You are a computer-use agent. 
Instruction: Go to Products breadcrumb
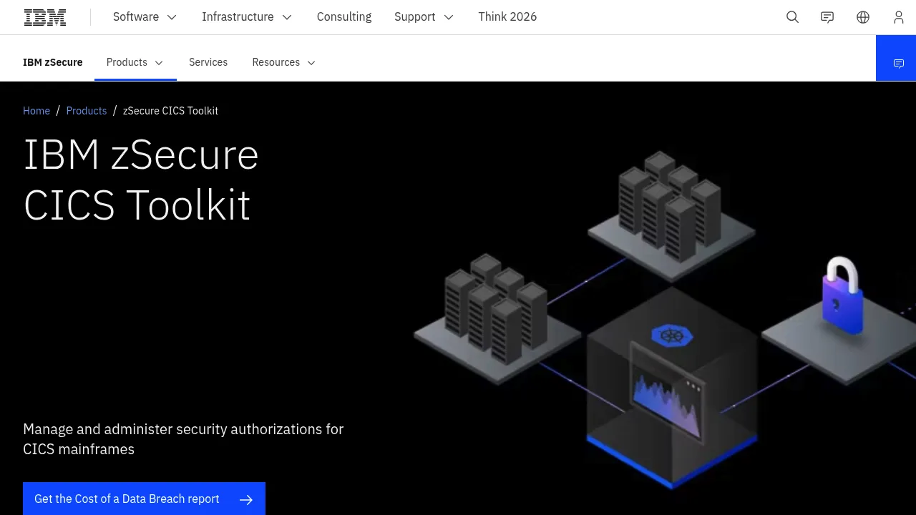87,111
